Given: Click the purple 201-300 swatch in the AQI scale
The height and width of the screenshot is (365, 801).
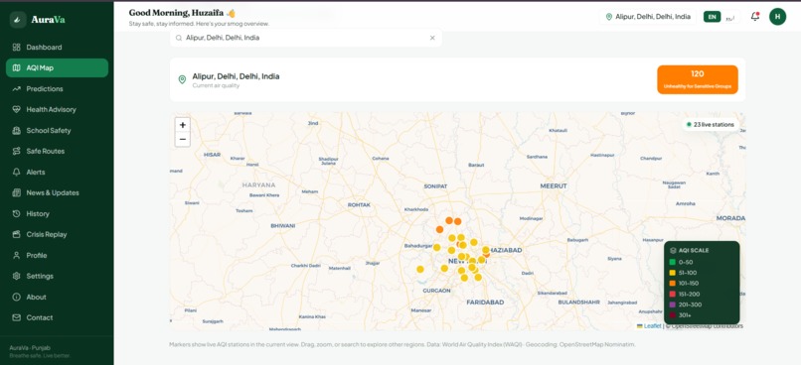Looking at the screenshot, I should tap(672, 304).
